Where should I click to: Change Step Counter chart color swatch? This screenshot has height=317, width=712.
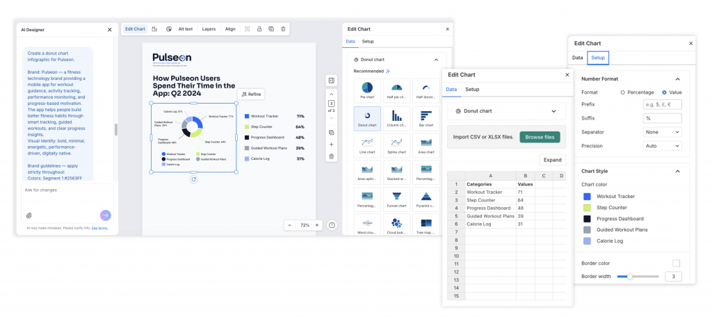(587, 208)
